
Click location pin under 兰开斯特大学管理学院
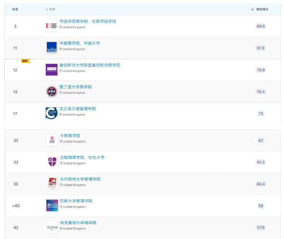(x=61, y=185)
